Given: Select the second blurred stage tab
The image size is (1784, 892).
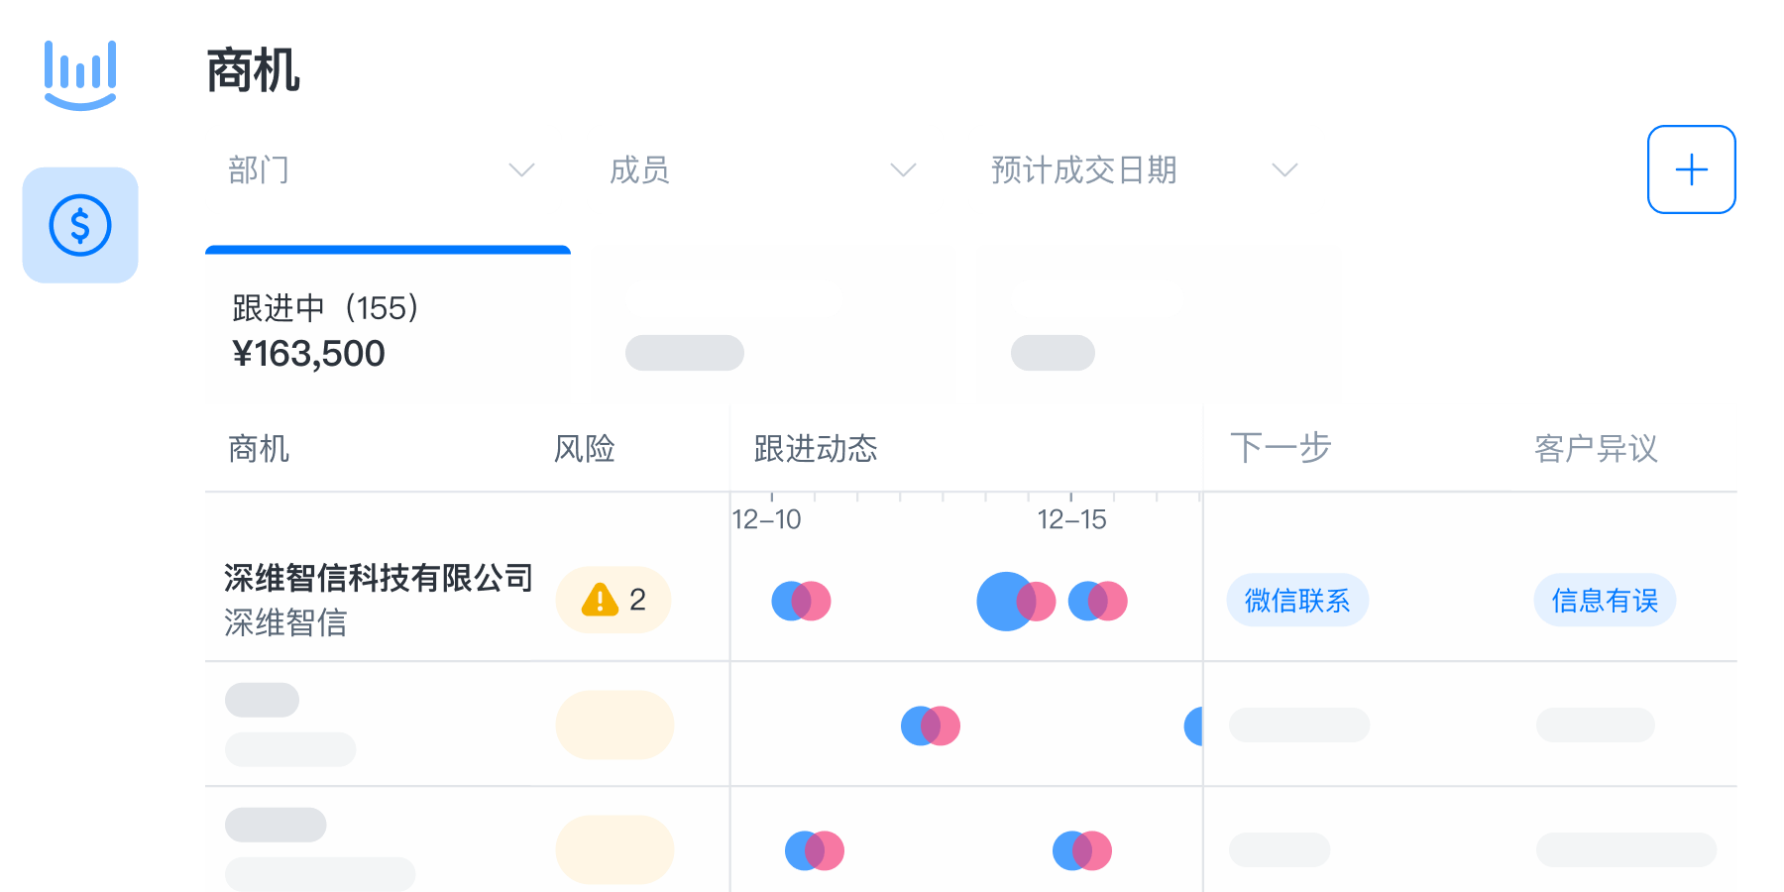Looking at the screenshot, I should point(773,327).
